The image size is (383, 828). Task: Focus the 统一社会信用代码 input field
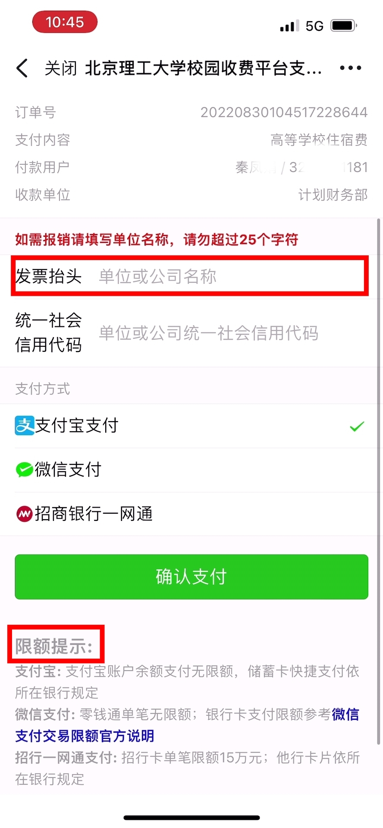233,333
